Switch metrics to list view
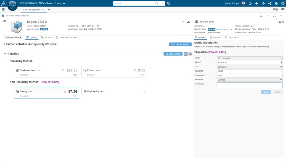286x161 pixels. (186, 54)
